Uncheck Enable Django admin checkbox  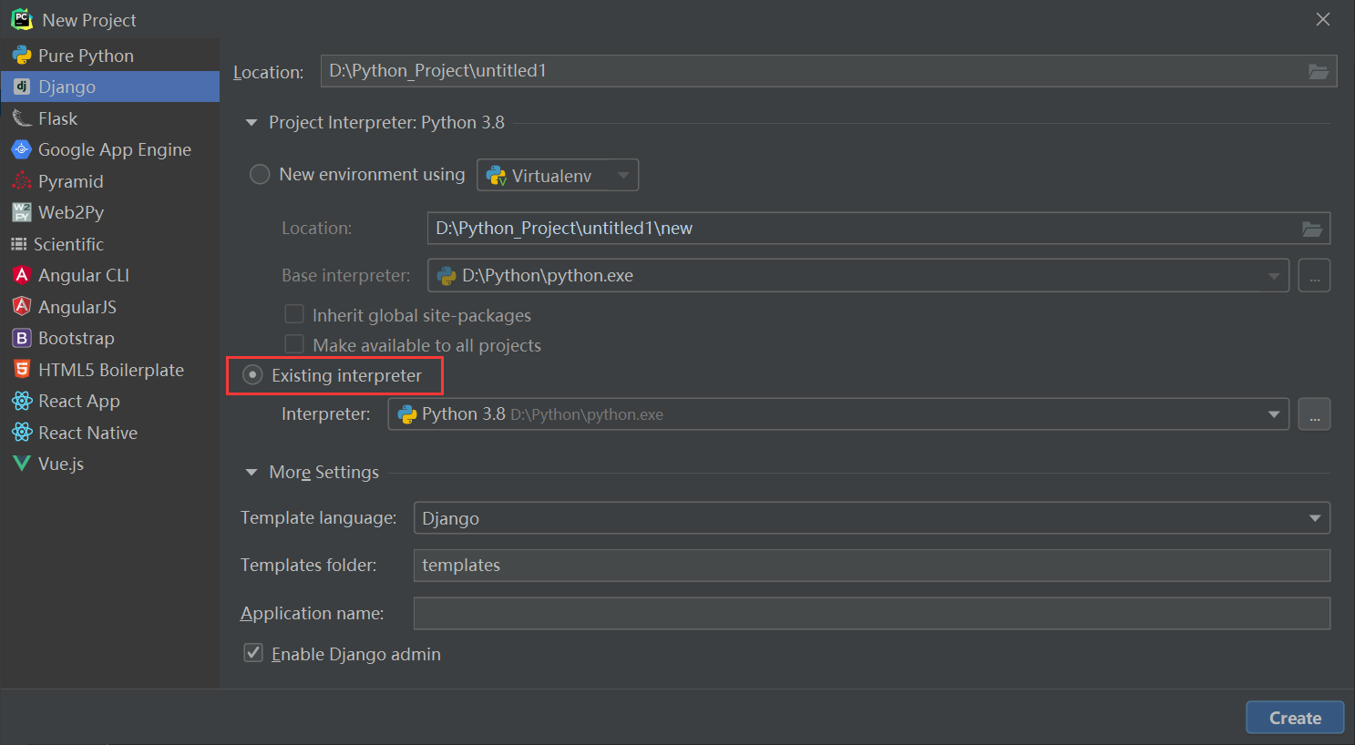253,653
